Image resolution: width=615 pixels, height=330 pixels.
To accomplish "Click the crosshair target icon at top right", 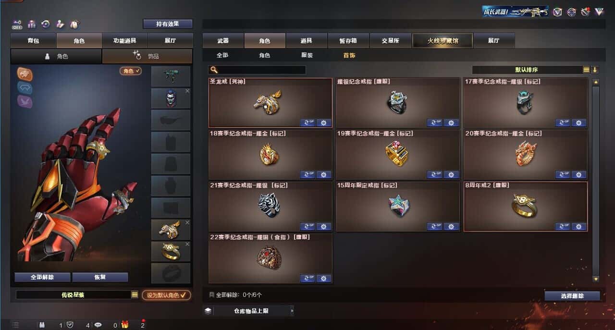I will [571, 12].
